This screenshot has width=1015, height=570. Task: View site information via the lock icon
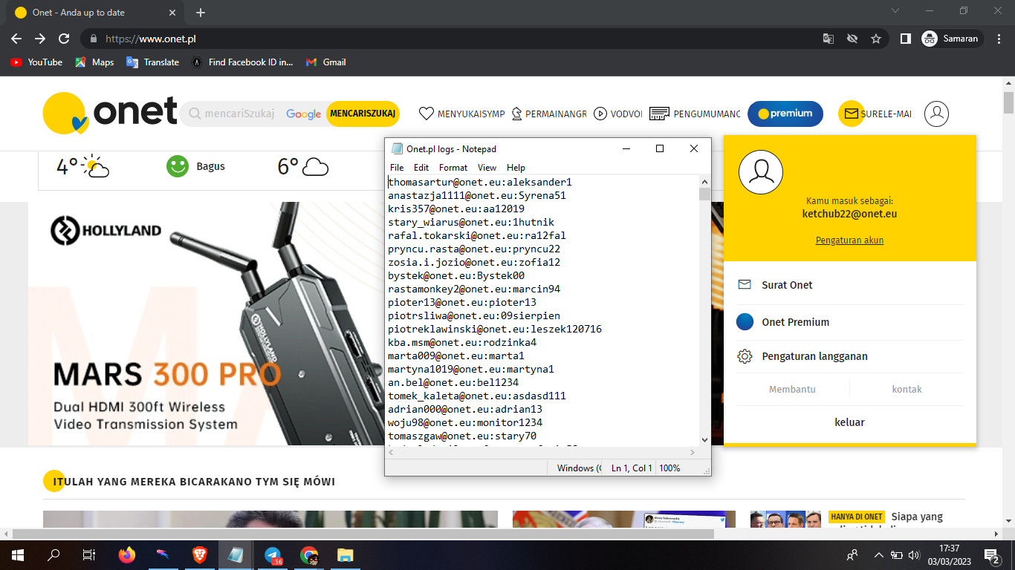click(94, 39)
